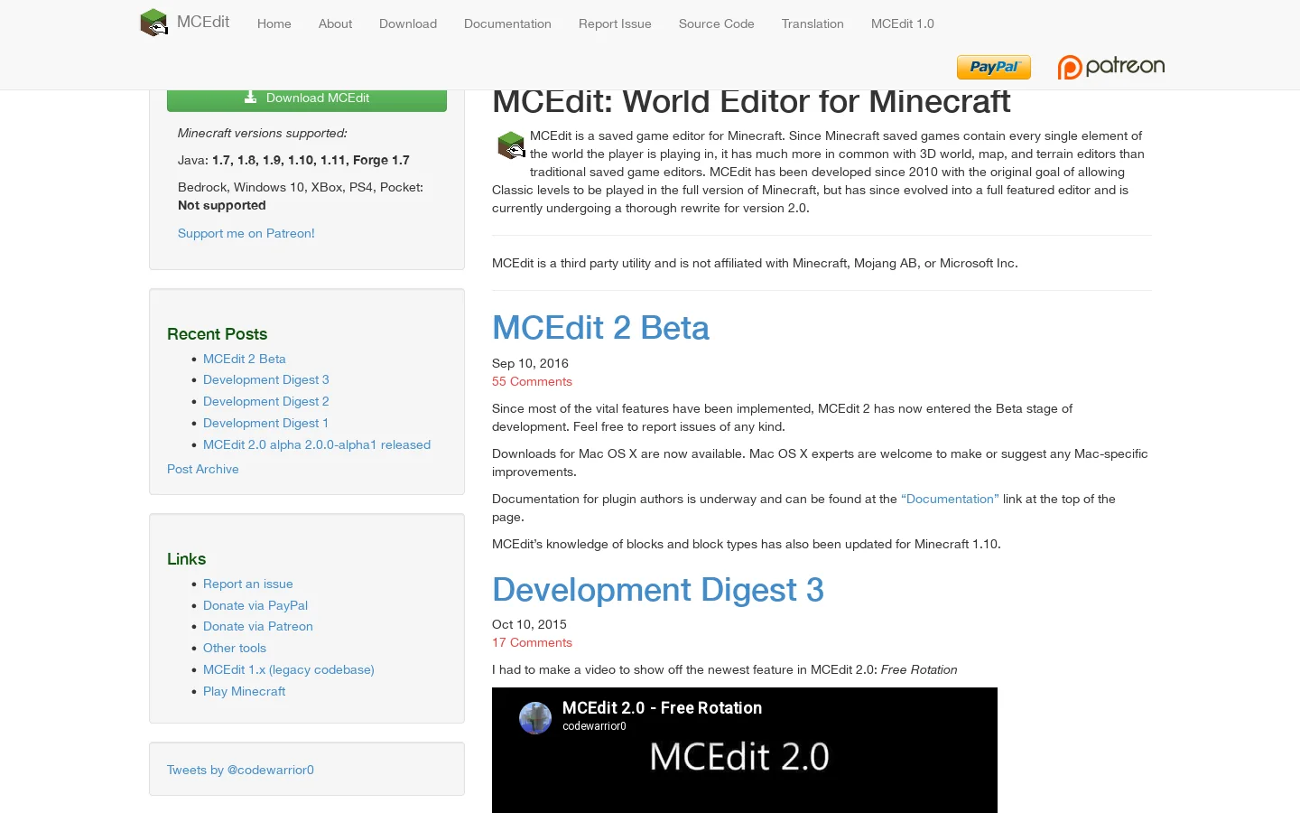
Task: Click the green Download MCEdit button
Action: click(307, 98)
